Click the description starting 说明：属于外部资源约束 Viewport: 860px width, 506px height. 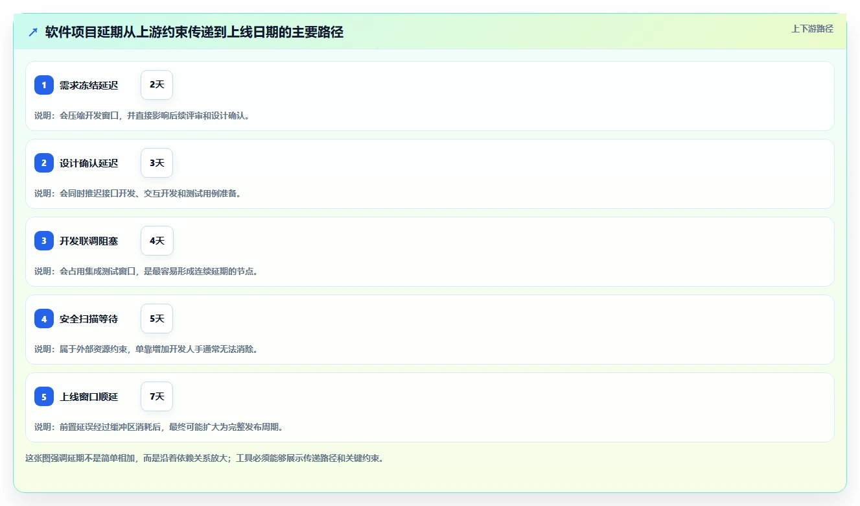click(x=146, y=349)
